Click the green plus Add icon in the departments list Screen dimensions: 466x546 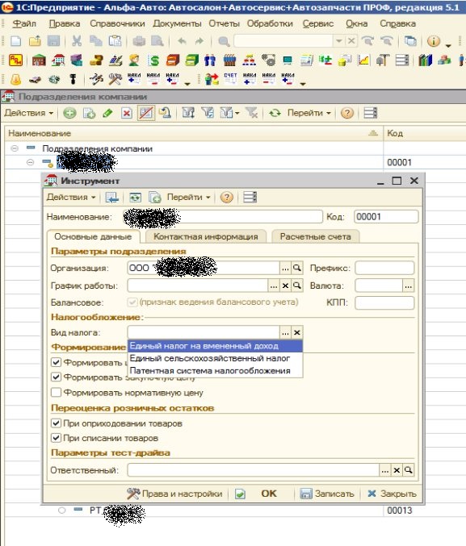(x=69, y=113)
